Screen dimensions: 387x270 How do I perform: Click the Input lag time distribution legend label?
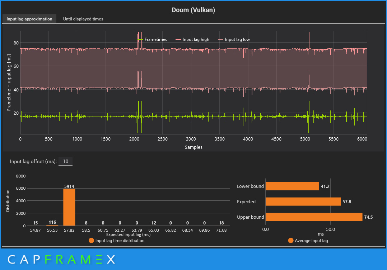coord(120,240)
